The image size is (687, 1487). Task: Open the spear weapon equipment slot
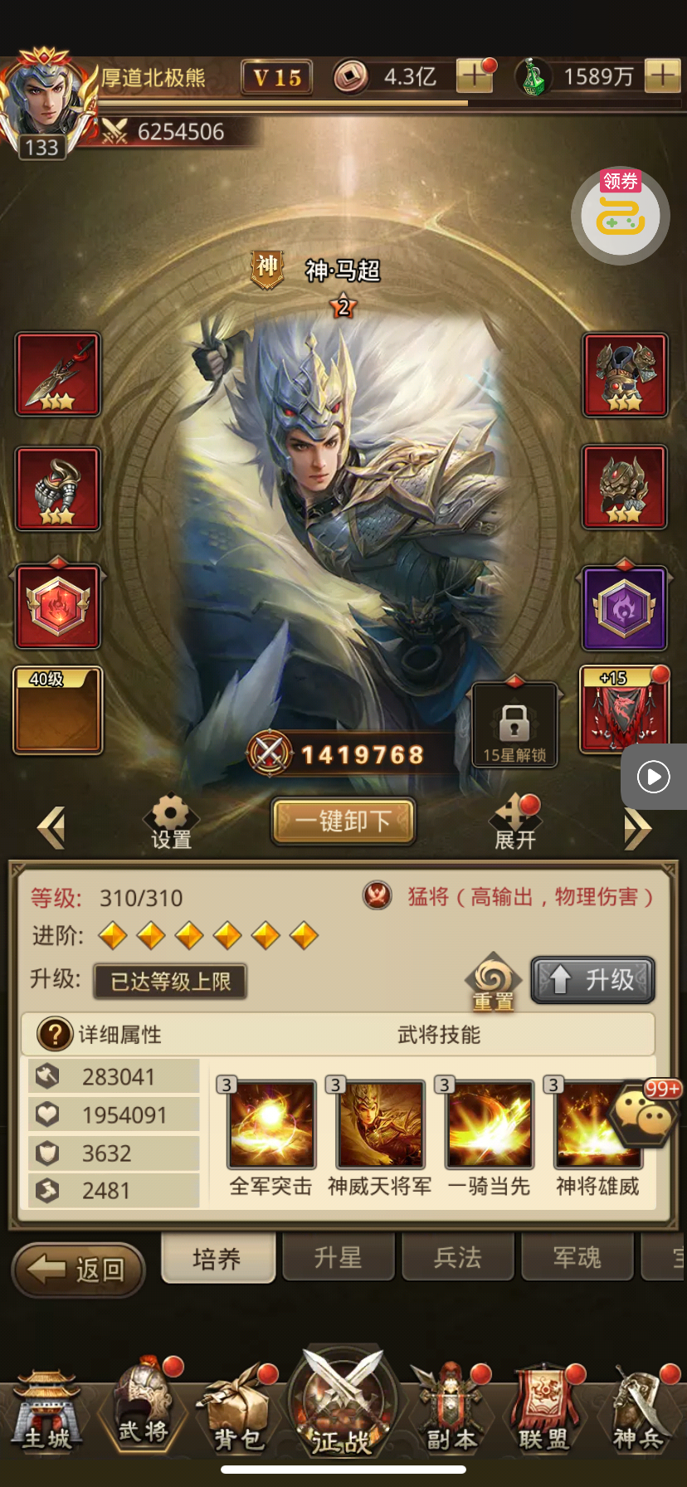[58, 374]
